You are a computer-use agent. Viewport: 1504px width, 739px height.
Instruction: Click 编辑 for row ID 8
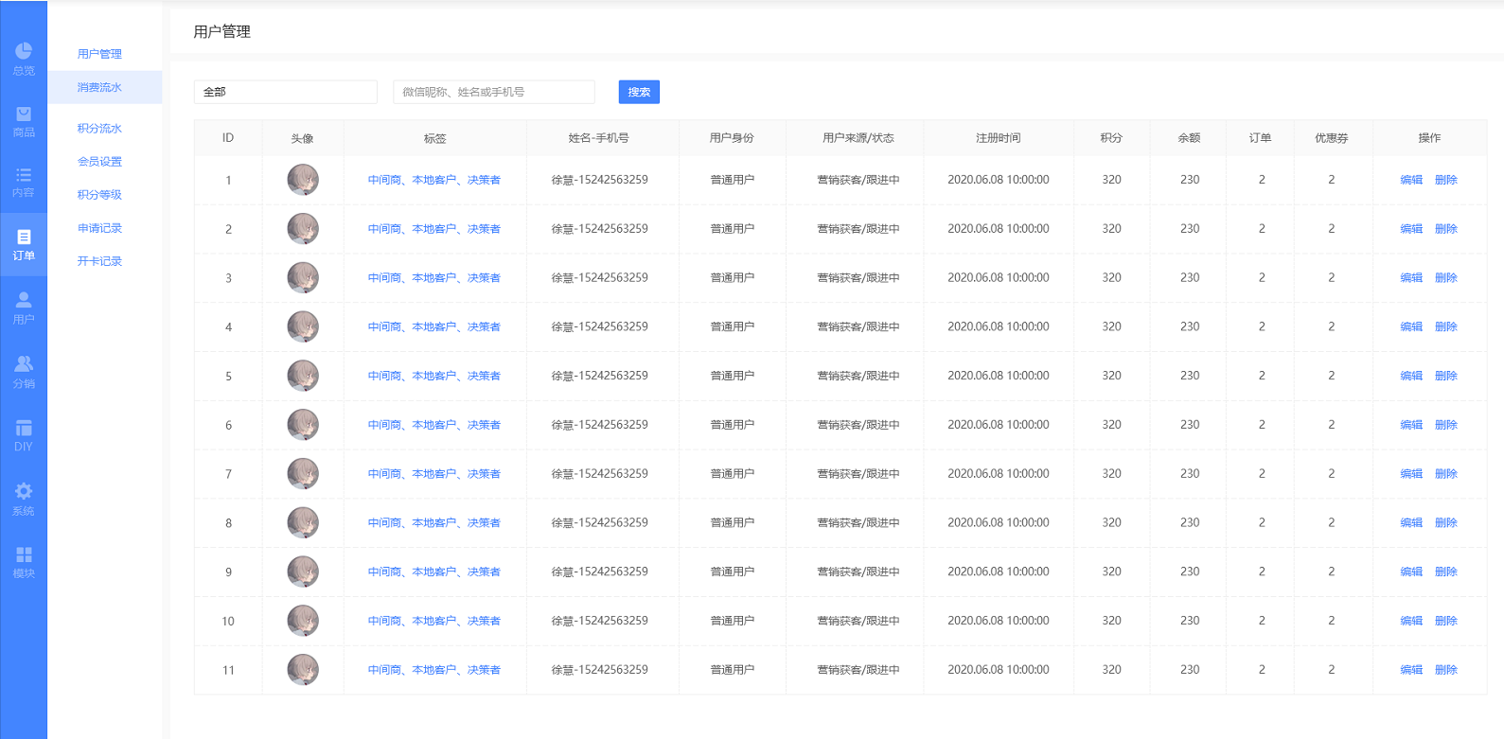coord(1411,522)
